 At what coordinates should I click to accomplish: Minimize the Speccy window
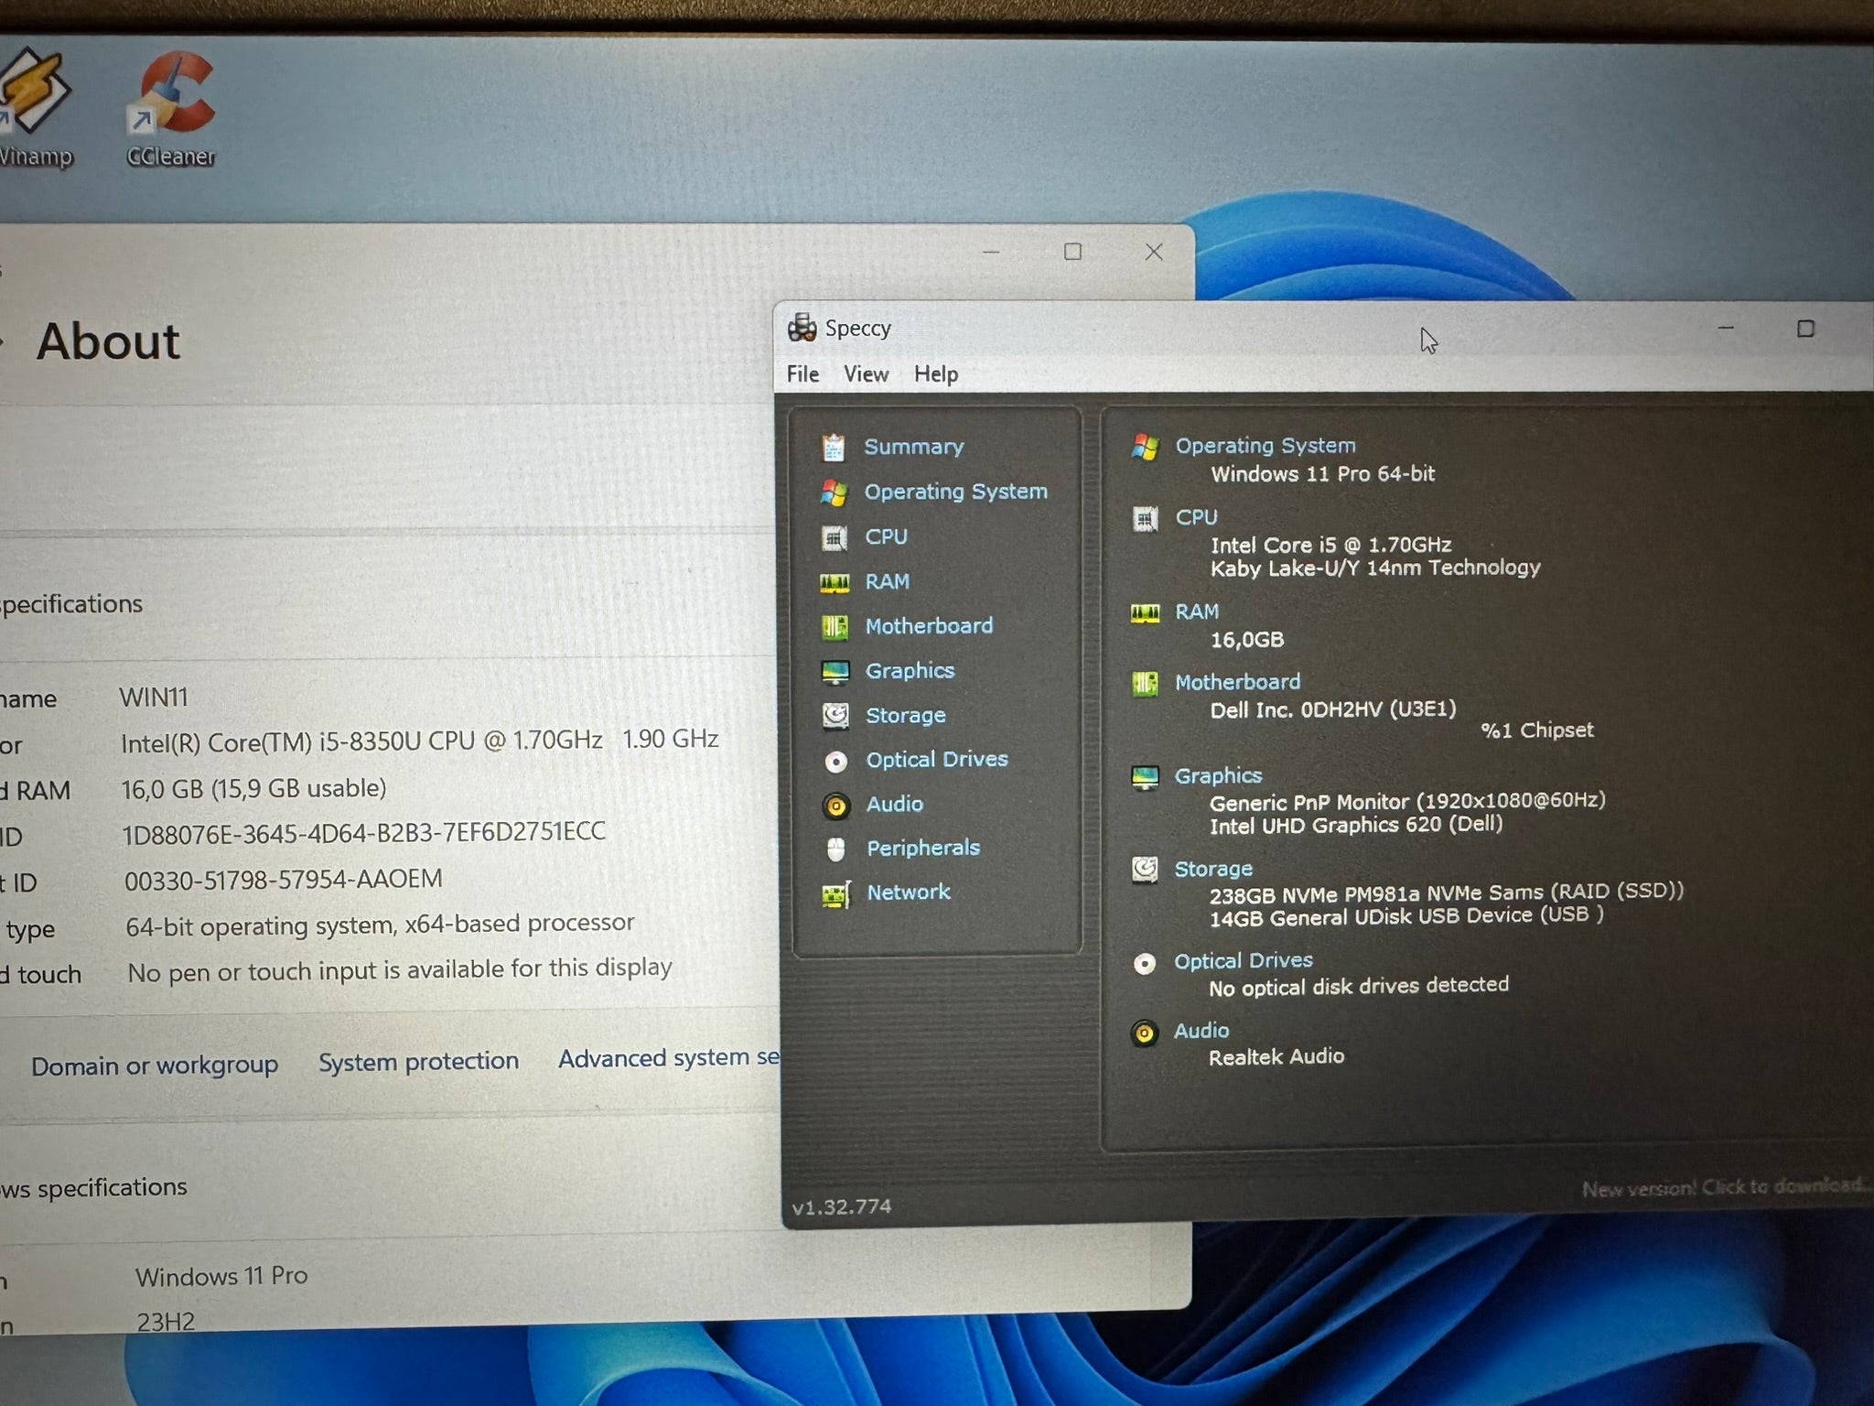1726,329
